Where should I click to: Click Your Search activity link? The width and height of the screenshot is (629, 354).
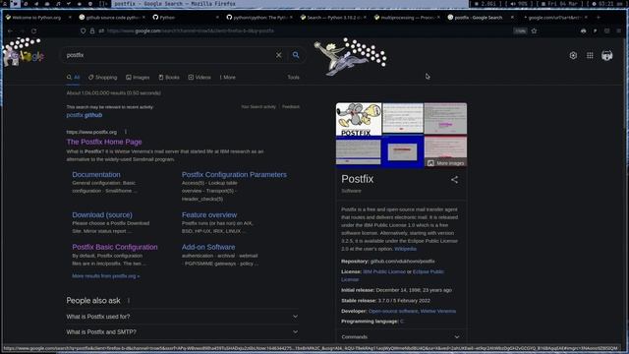(258, 107)
